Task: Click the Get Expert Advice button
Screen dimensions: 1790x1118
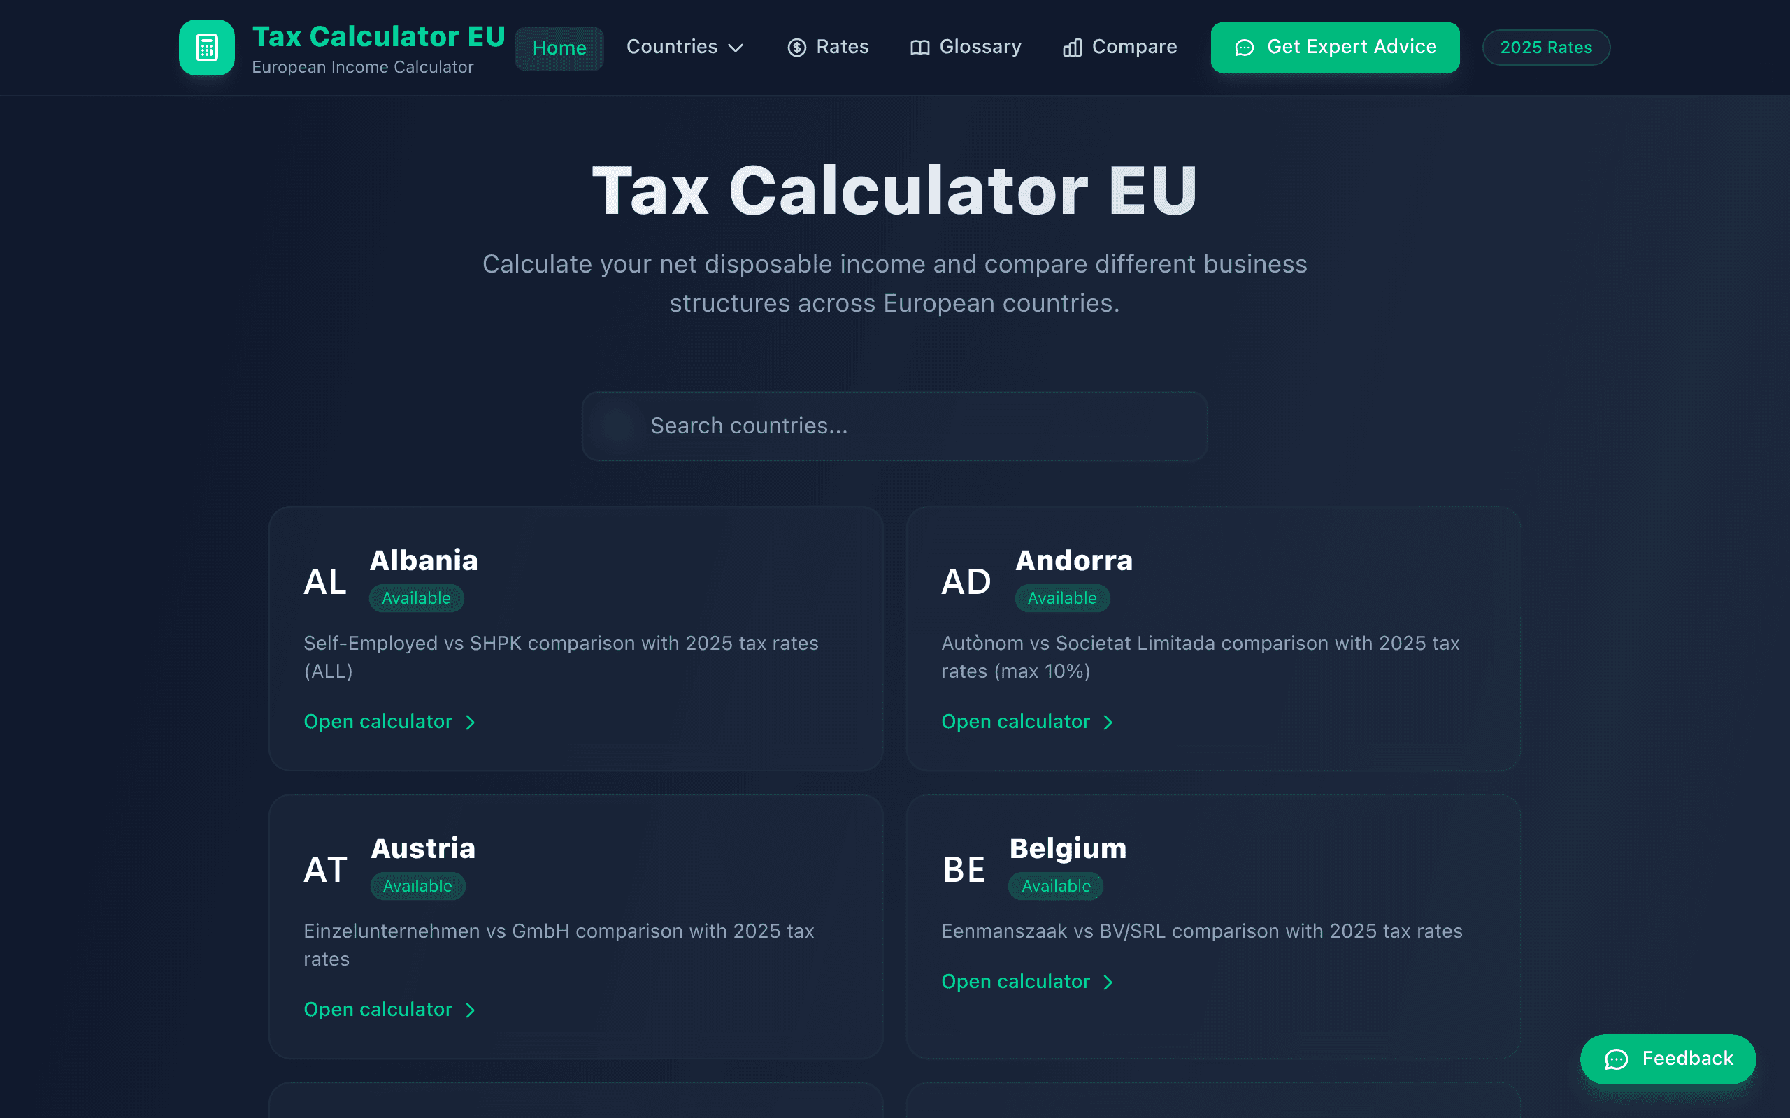Action: (1334, 48)
